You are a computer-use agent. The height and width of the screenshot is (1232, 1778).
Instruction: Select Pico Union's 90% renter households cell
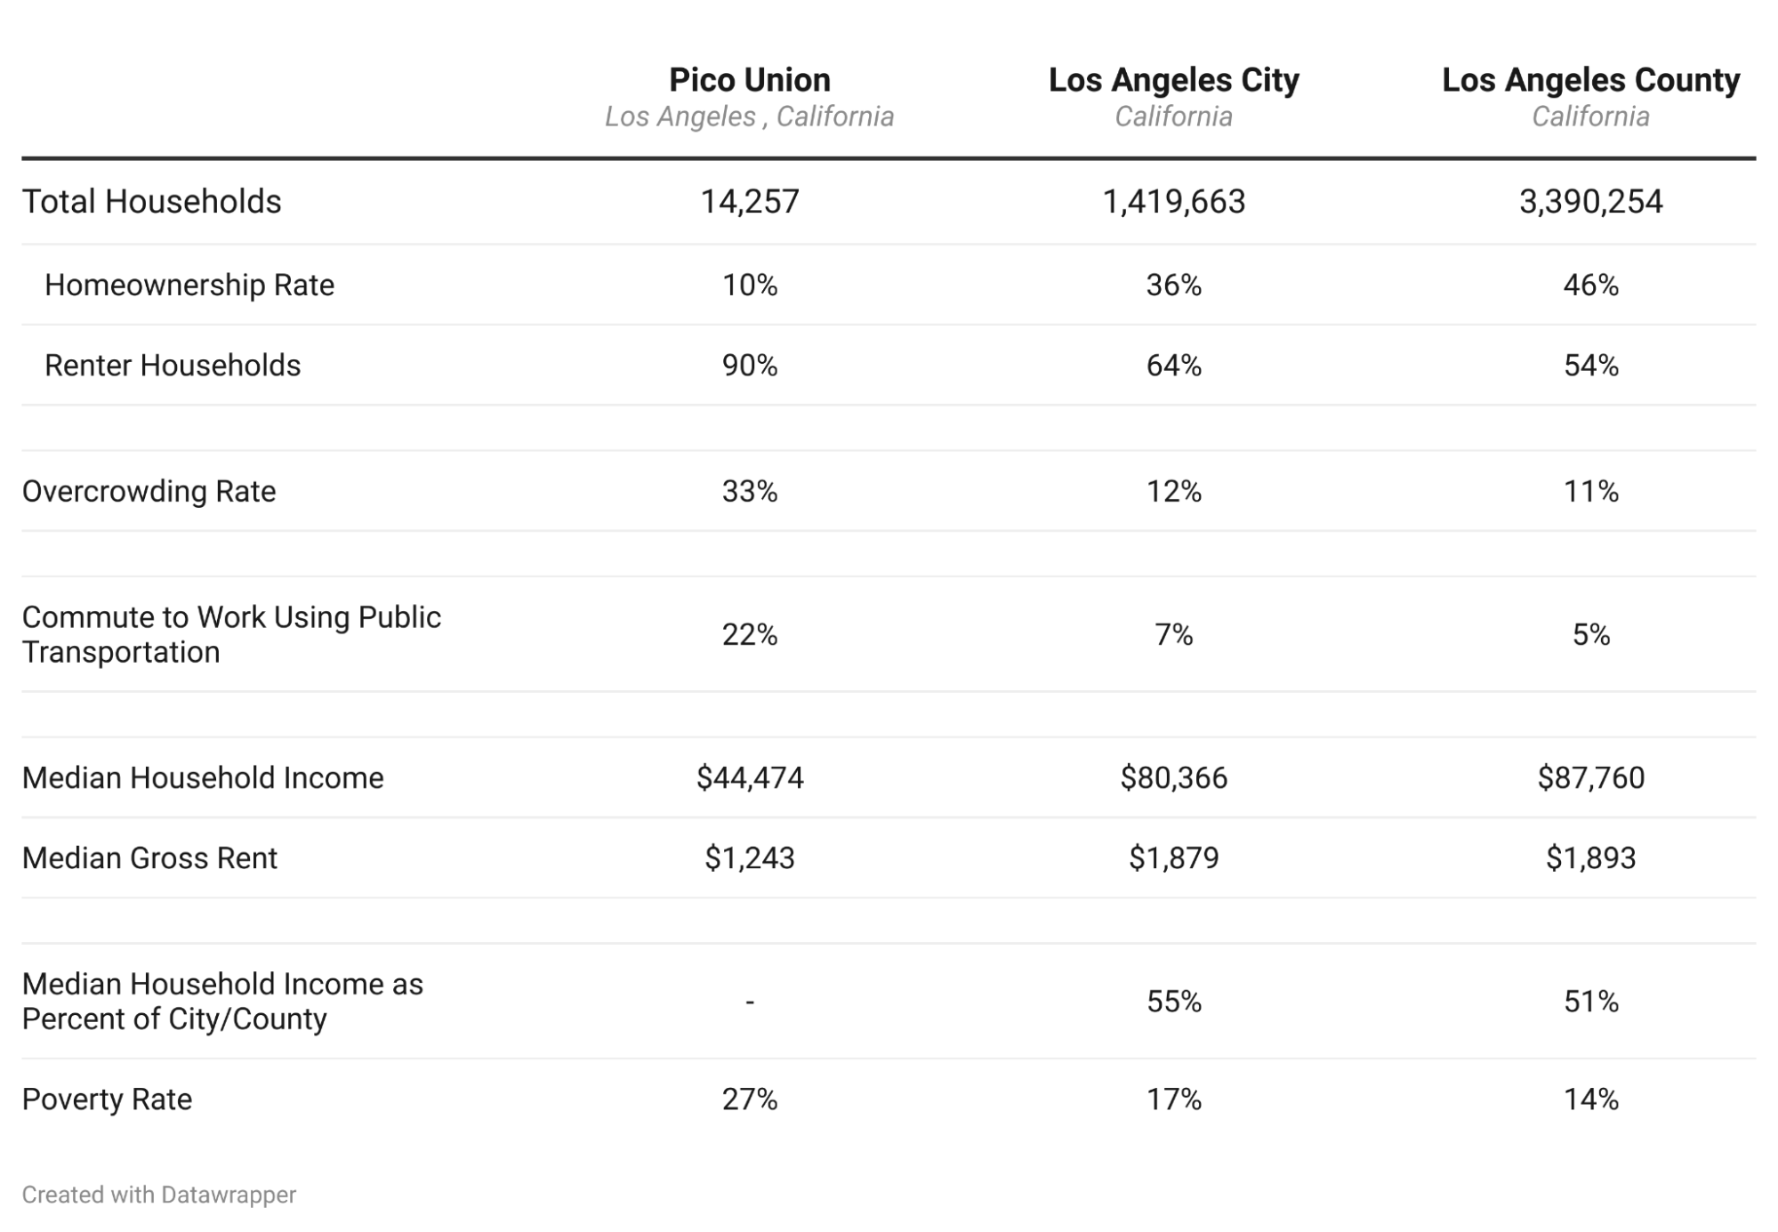click(x=749, y=366)
